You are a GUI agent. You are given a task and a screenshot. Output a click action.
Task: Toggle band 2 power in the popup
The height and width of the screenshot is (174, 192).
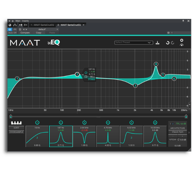pos(86,73)
